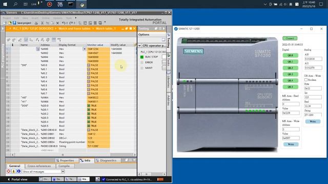The height and width of the screenshot is (184, 328).
Task: Click the New project icon in TIA toolbar
Action: [x=5, y=22]
